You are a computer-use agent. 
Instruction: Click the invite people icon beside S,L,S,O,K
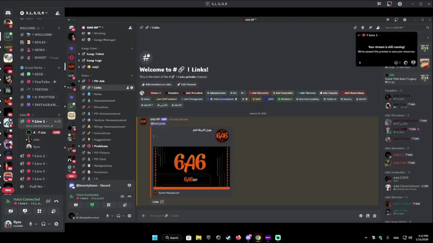58,13
